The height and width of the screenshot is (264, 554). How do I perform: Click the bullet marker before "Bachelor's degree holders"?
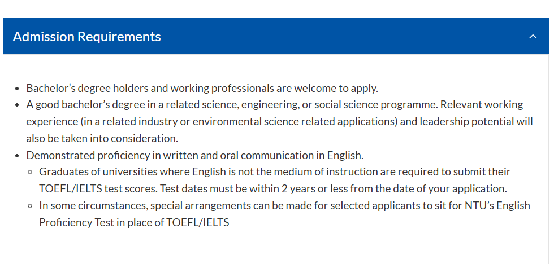coord(18,89)
